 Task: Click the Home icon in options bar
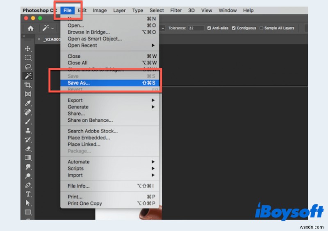(x=30, y=28)
